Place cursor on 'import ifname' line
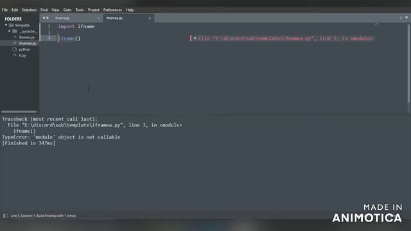 click(76, 26)
